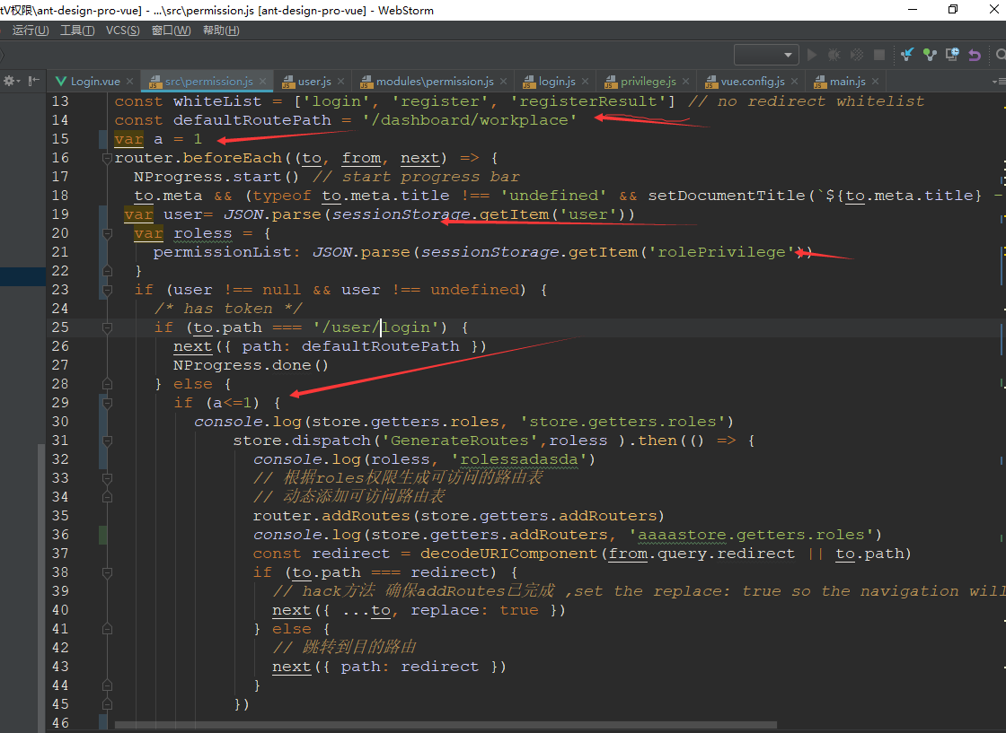
Task: Switch to the login.js tab
Action: coord(556,82)
